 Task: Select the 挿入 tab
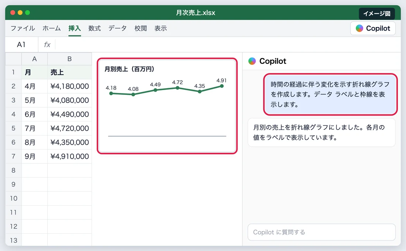click(x=75, y=28)
